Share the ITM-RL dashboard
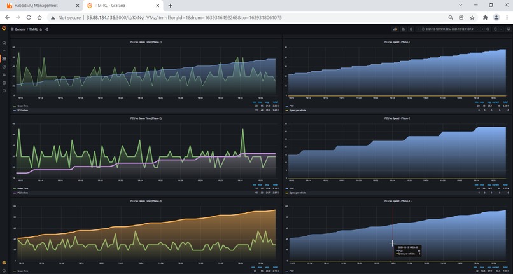 pyautogui.click(x=46, y=29)
